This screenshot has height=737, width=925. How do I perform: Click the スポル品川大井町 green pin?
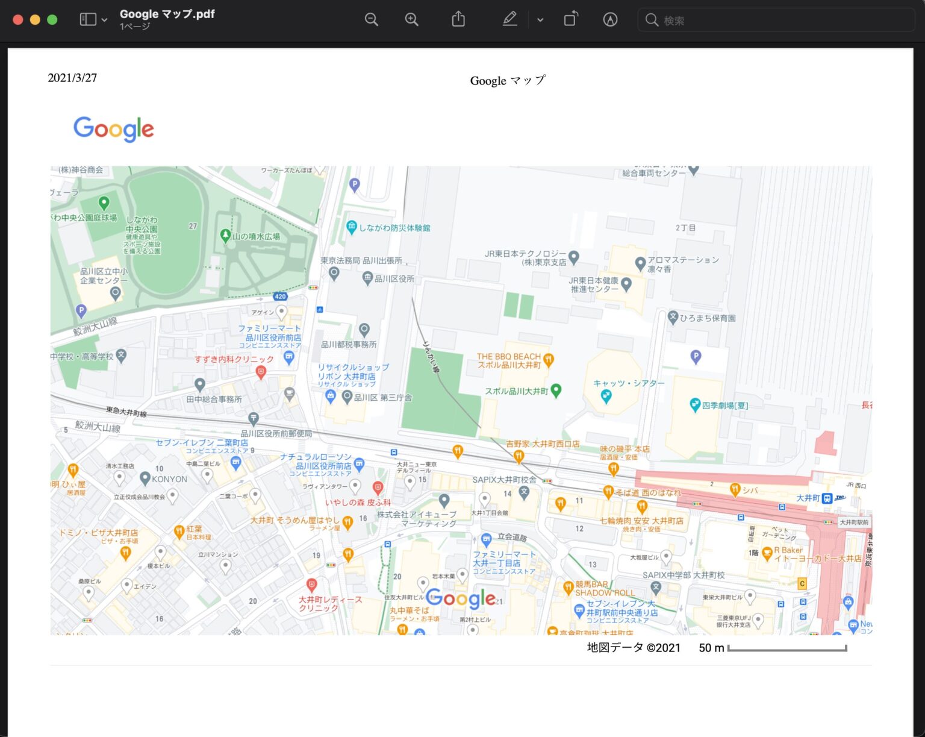tap(556, 390)
